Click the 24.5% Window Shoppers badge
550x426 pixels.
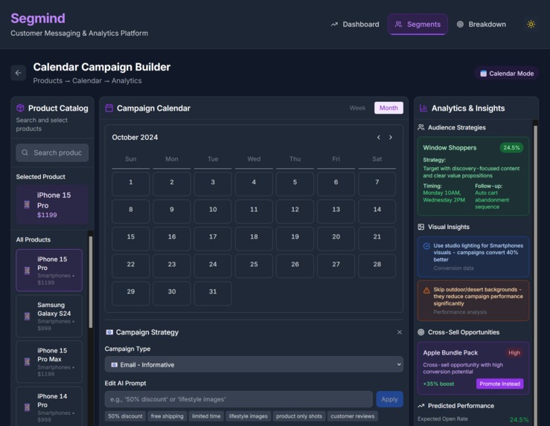pos(512,147)
